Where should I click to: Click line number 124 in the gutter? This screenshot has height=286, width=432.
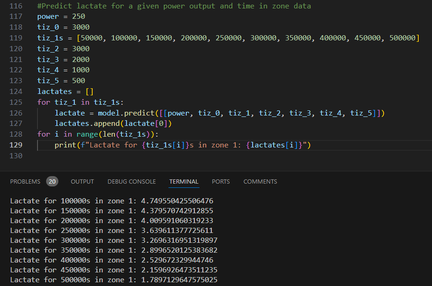click(16, 92)
